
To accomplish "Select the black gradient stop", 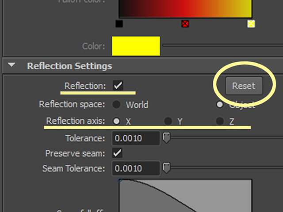I will click(x=119, y=24).
